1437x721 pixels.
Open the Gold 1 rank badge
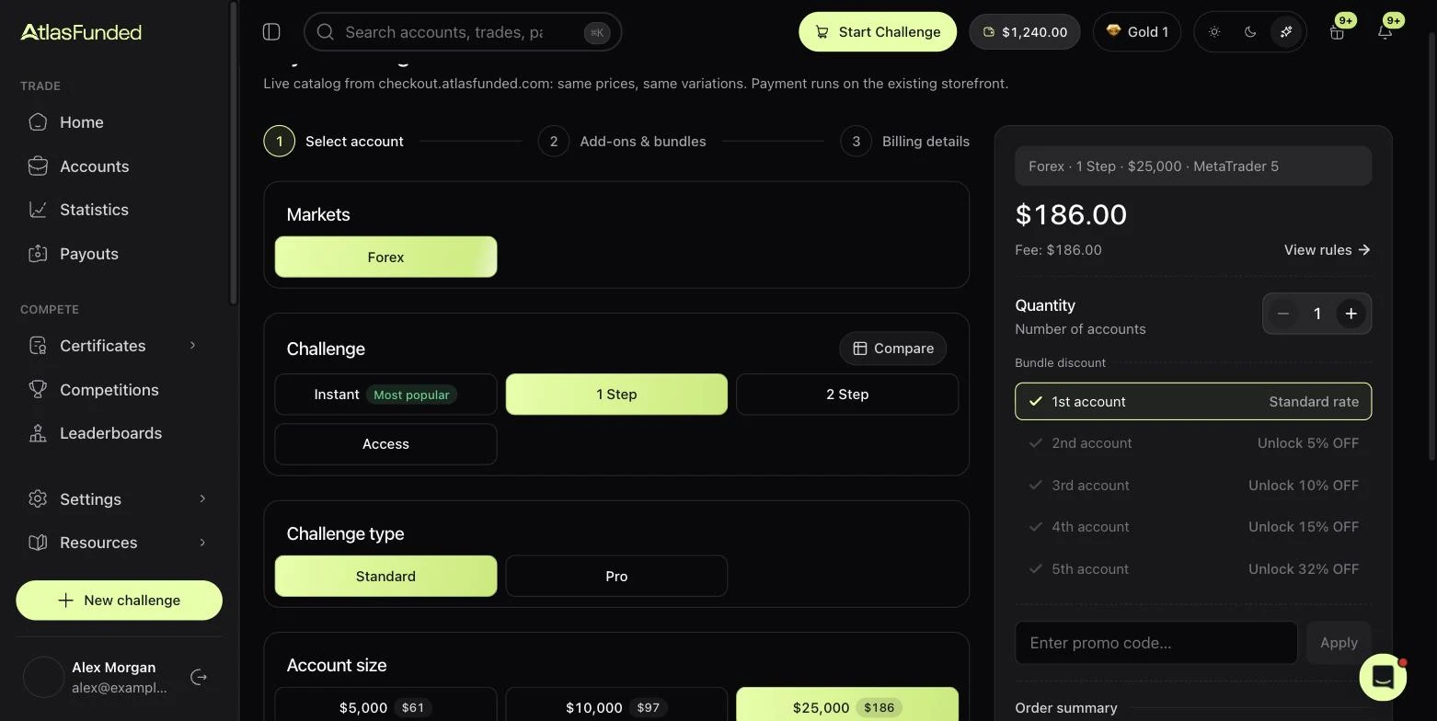pyautogui.click(x=1136, y=32)
